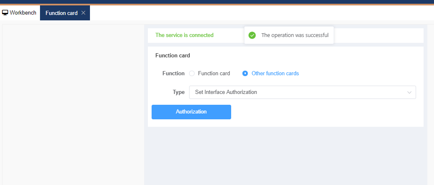The image size is (434, 185).
Task: Close the Function card tab
Action: coord(83,13)
